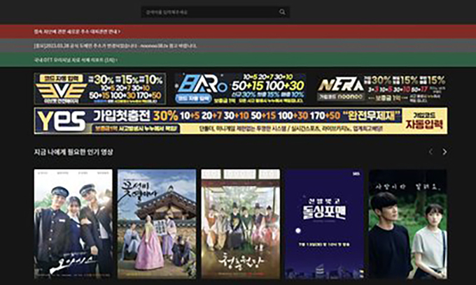Open the NERA ad banner
476x285 pixels.
tap(381, 89)
